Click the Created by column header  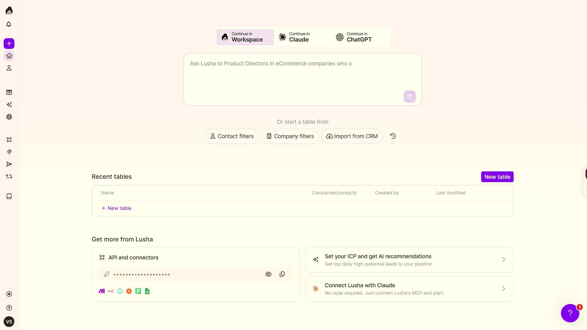[x=387, y=193]
